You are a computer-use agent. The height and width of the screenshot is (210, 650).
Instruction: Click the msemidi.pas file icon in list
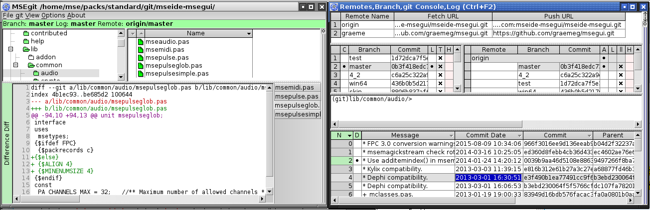(141, 50)
